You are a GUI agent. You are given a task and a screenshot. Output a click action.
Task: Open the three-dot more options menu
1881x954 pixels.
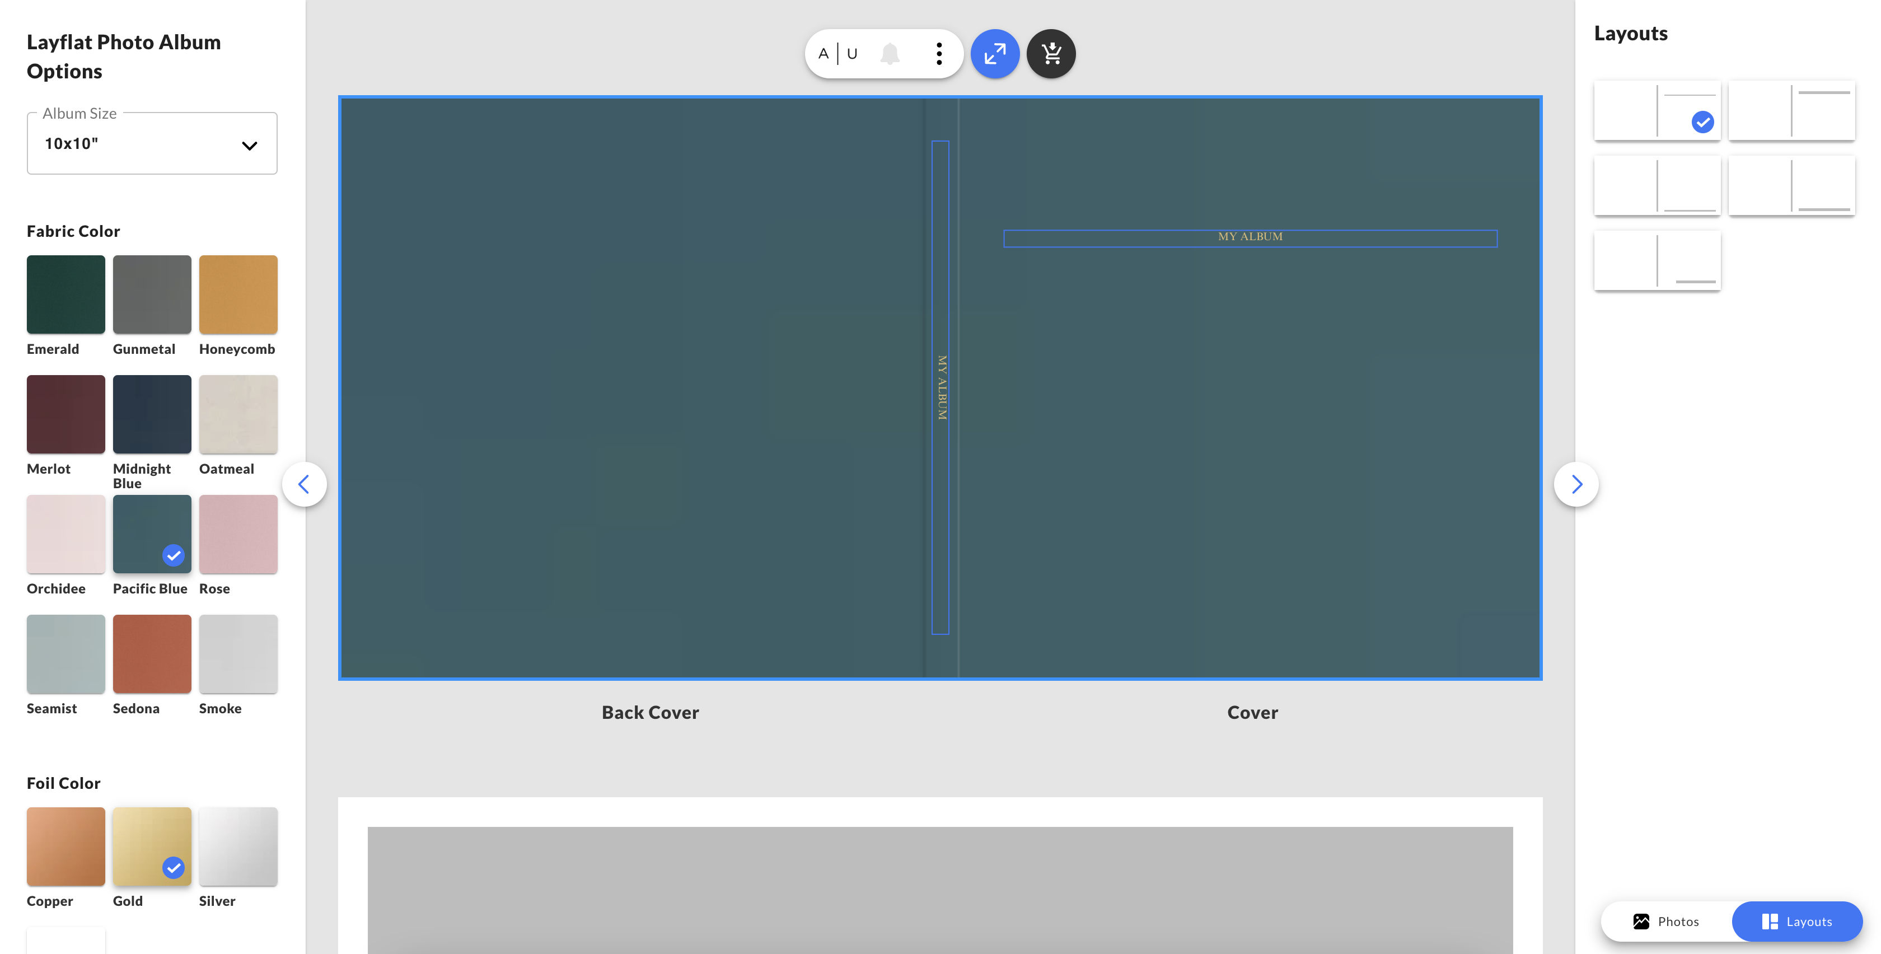click(x=939, y=53)
